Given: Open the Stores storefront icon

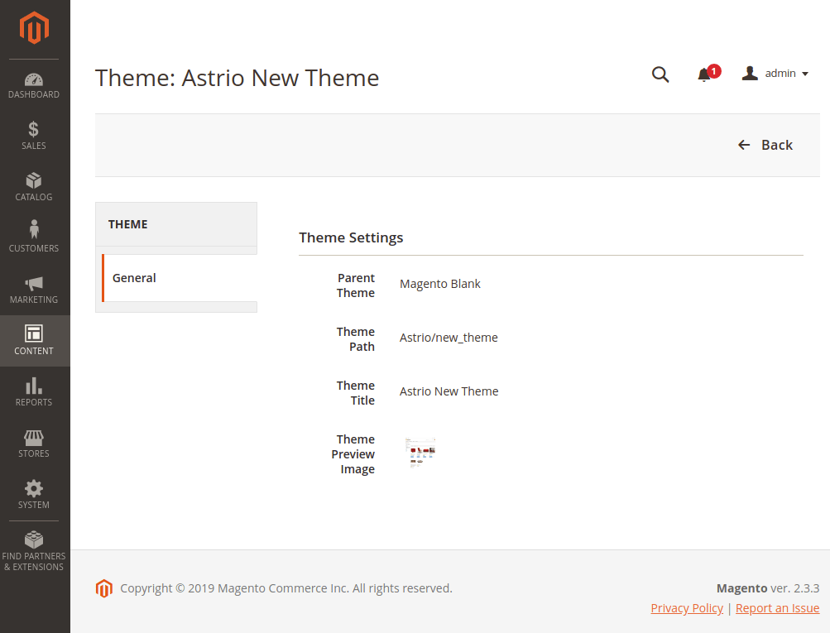Looking at the screenshot, I should tap(34, 437).
